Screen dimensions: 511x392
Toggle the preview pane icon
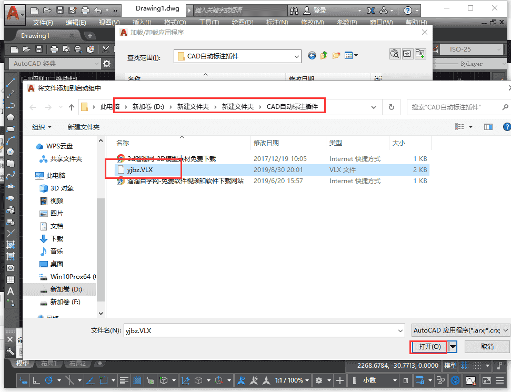click(488, 127)
